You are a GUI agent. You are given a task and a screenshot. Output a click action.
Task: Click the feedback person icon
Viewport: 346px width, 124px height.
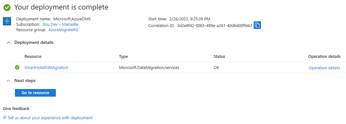click(x=5, y=118)
